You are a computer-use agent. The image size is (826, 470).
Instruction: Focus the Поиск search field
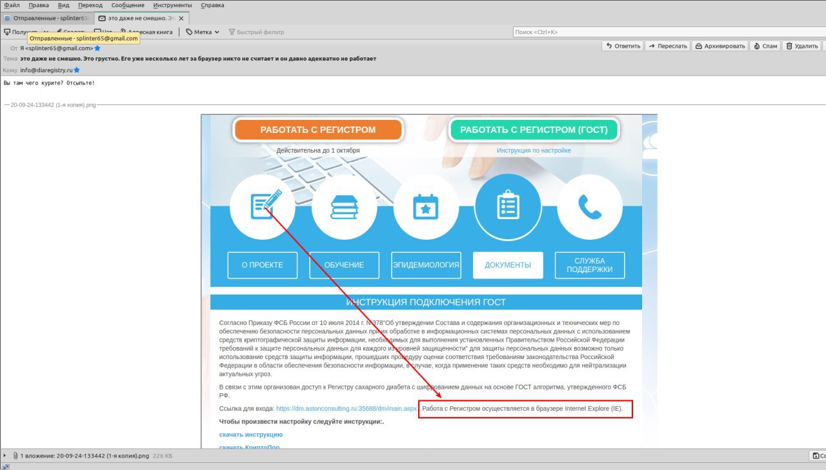669,32
